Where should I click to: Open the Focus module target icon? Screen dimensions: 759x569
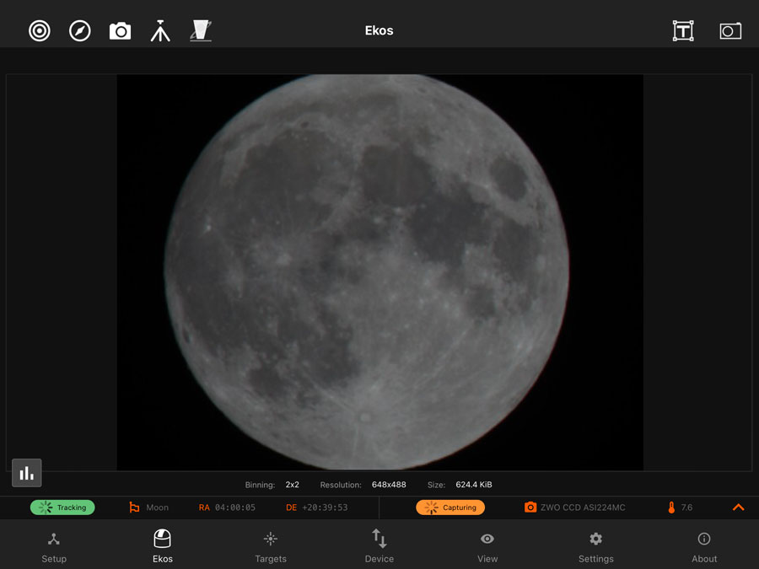(39, 31)
